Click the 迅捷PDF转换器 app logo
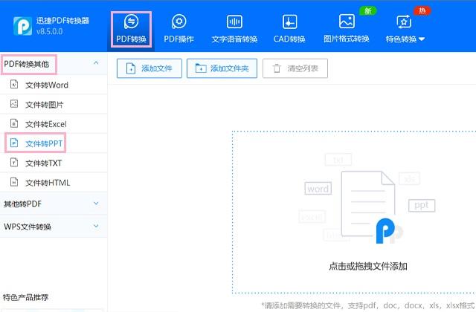The image size is (476, 312). [22, 26]
